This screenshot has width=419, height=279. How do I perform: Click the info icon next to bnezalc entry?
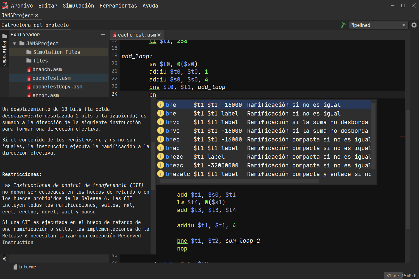coord(161,174)
